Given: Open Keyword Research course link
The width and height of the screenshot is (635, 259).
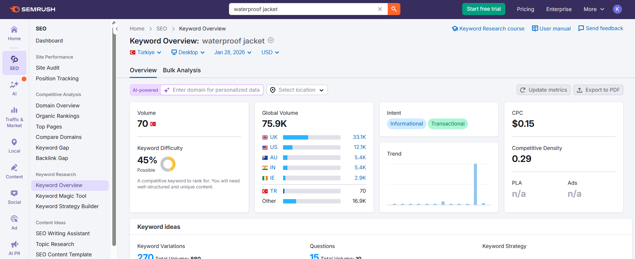Looking at the screenshot, I should 488,28.
